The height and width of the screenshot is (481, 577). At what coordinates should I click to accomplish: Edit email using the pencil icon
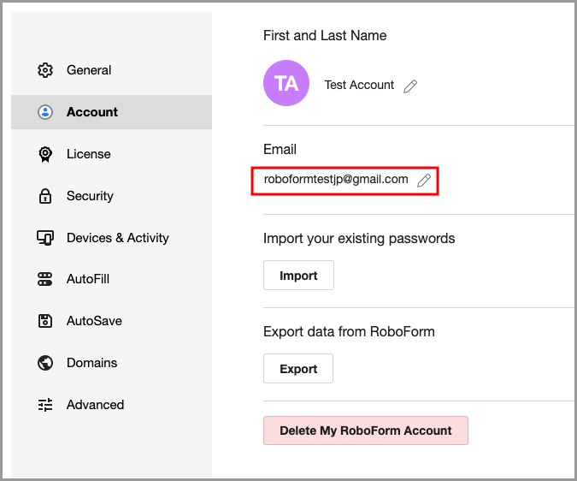point(424,181)
